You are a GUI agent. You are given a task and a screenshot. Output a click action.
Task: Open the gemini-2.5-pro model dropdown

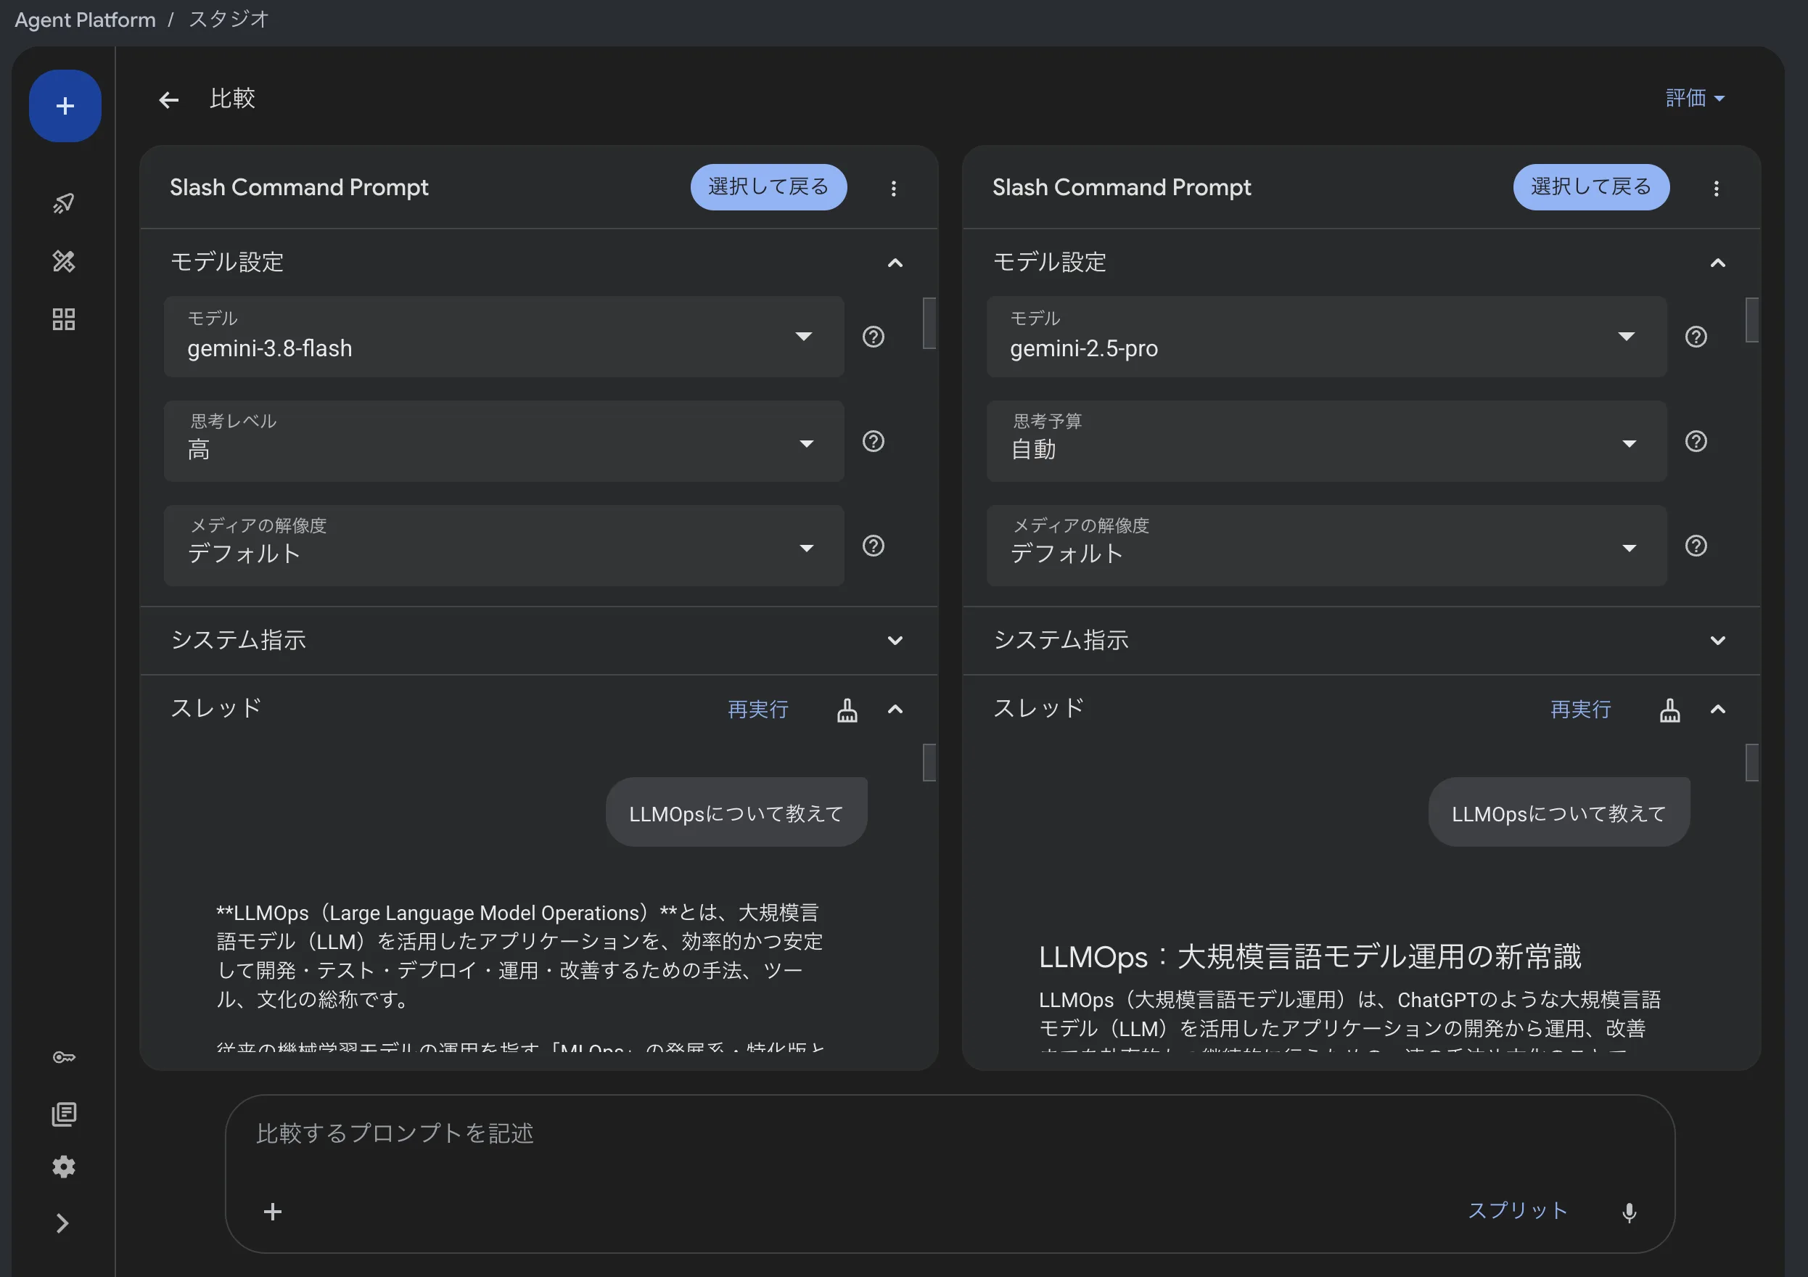click(1327, 336)
